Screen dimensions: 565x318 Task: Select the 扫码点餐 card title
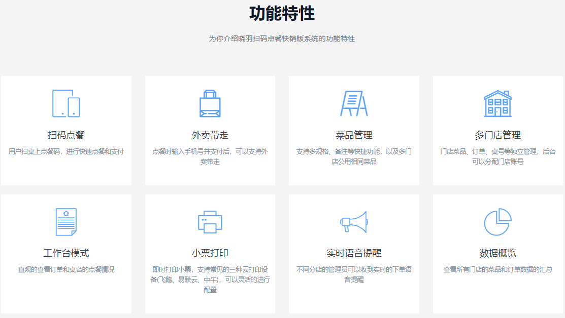[x=66, y=135]
